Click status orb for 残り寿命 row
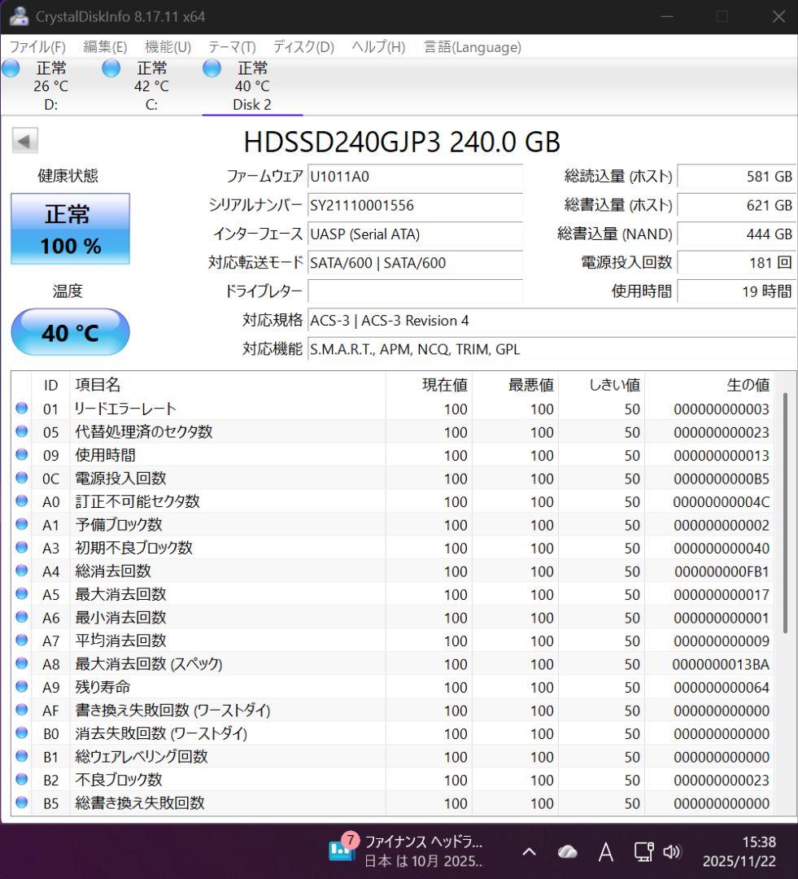The image size is (798, 879). [22, 687]
